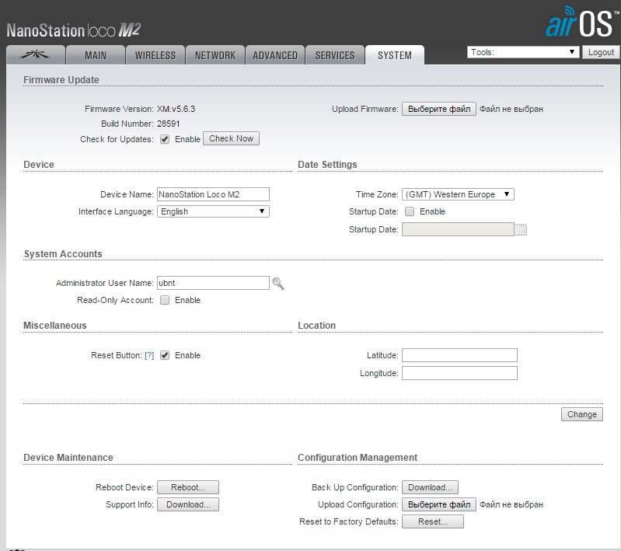
Task: Click the Device Name field
Action: pos(213,194)
